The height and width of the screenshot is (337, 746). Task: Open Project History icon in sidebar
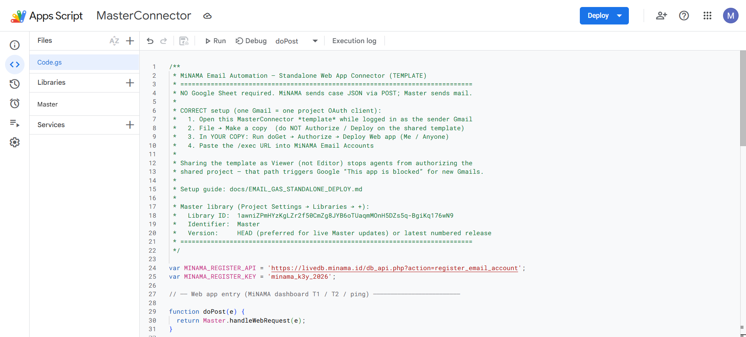point(15,84)
